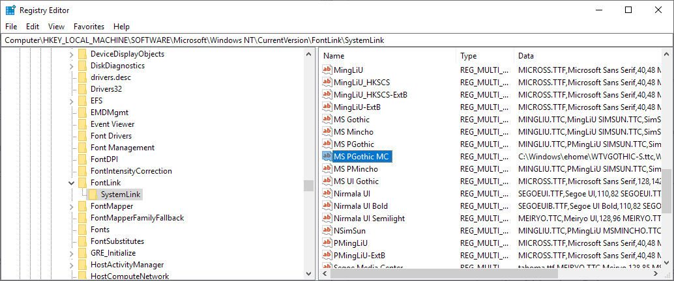Click the MingLiU_HKSCS value string icon
This screenshot has height=281, width=674.
tap(327, 83)
